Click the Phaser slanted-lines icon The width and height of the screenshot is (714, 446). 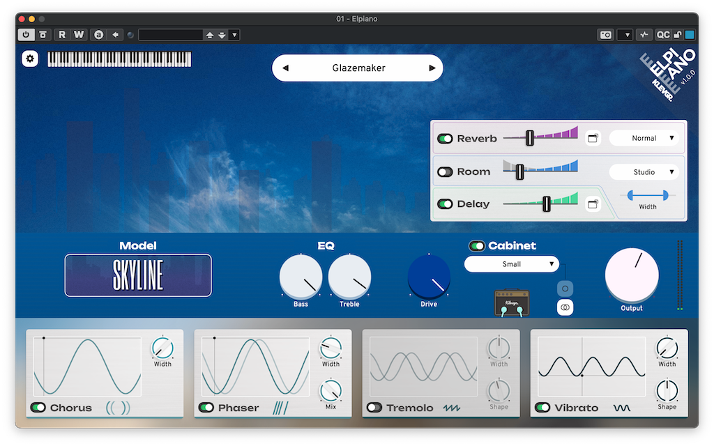point(280,408)
